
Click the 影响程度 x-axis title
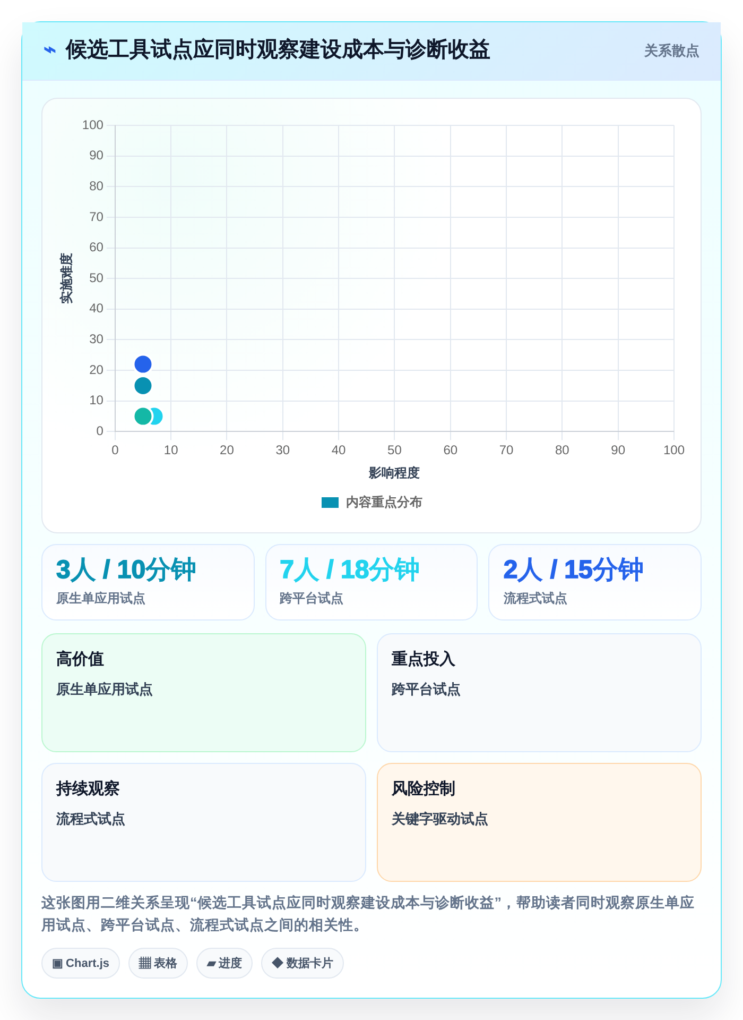pyautogui.click(x=394, y=473)
